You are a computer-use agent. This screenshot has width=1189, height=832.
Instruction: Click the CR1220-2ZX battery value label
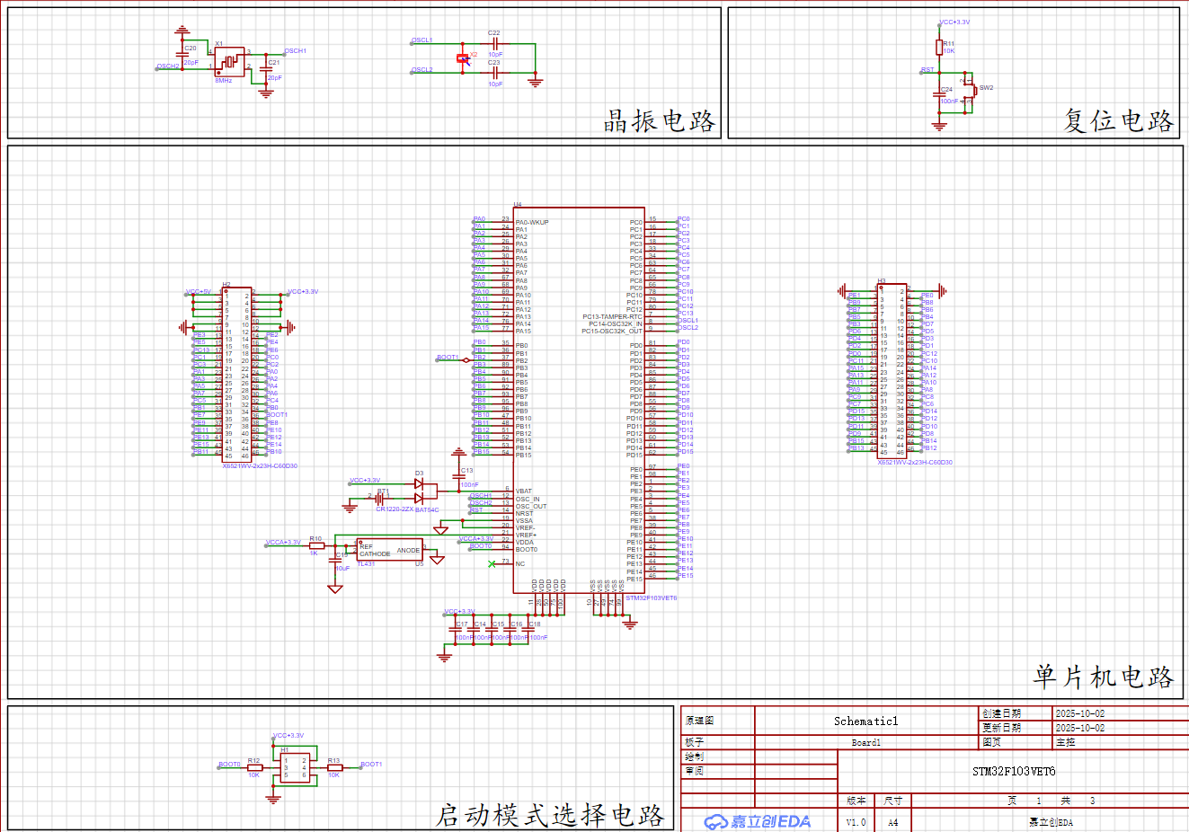tap(395, 509)
